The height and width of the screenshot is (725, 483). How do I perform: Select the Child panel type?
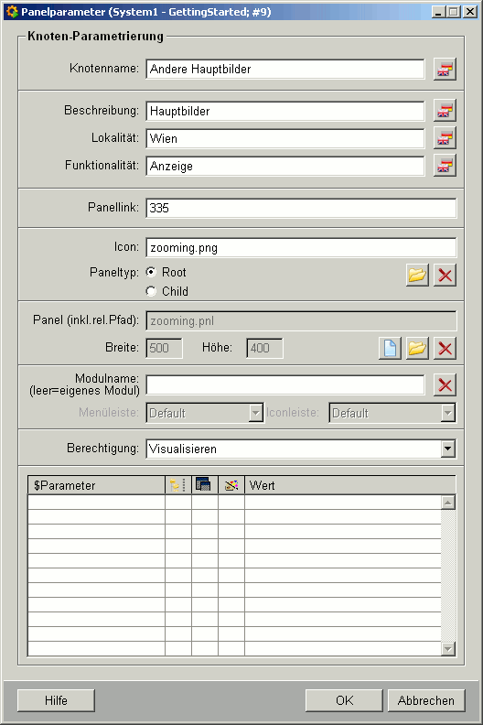coord(151,291)
